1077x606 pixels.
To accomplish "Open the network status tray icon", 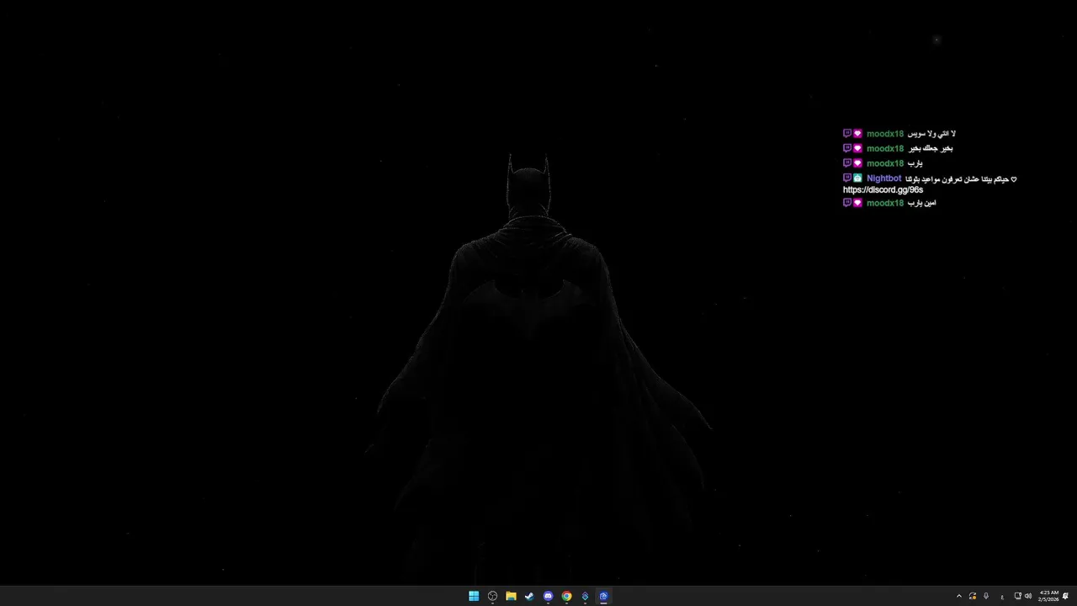I will coord(1018,596).
